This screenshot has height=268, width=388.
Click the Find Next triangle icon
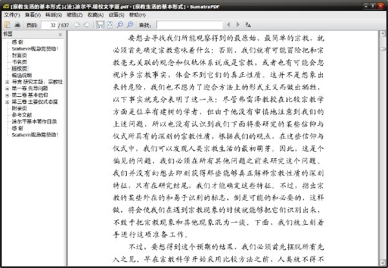[238, 25]
